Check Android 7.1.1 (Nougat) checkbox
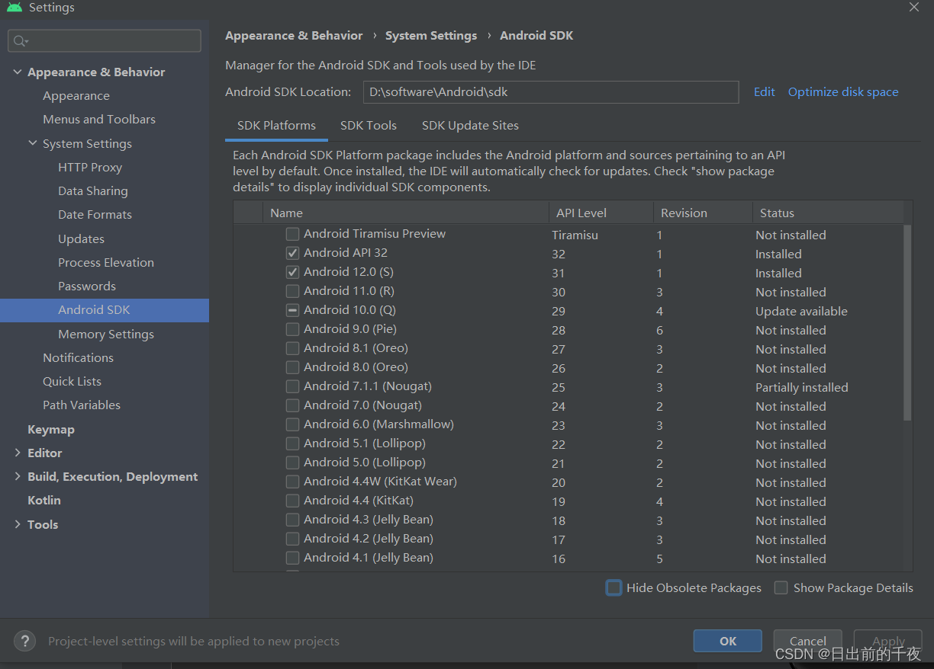The image size is (934, 669). (292, 386)
